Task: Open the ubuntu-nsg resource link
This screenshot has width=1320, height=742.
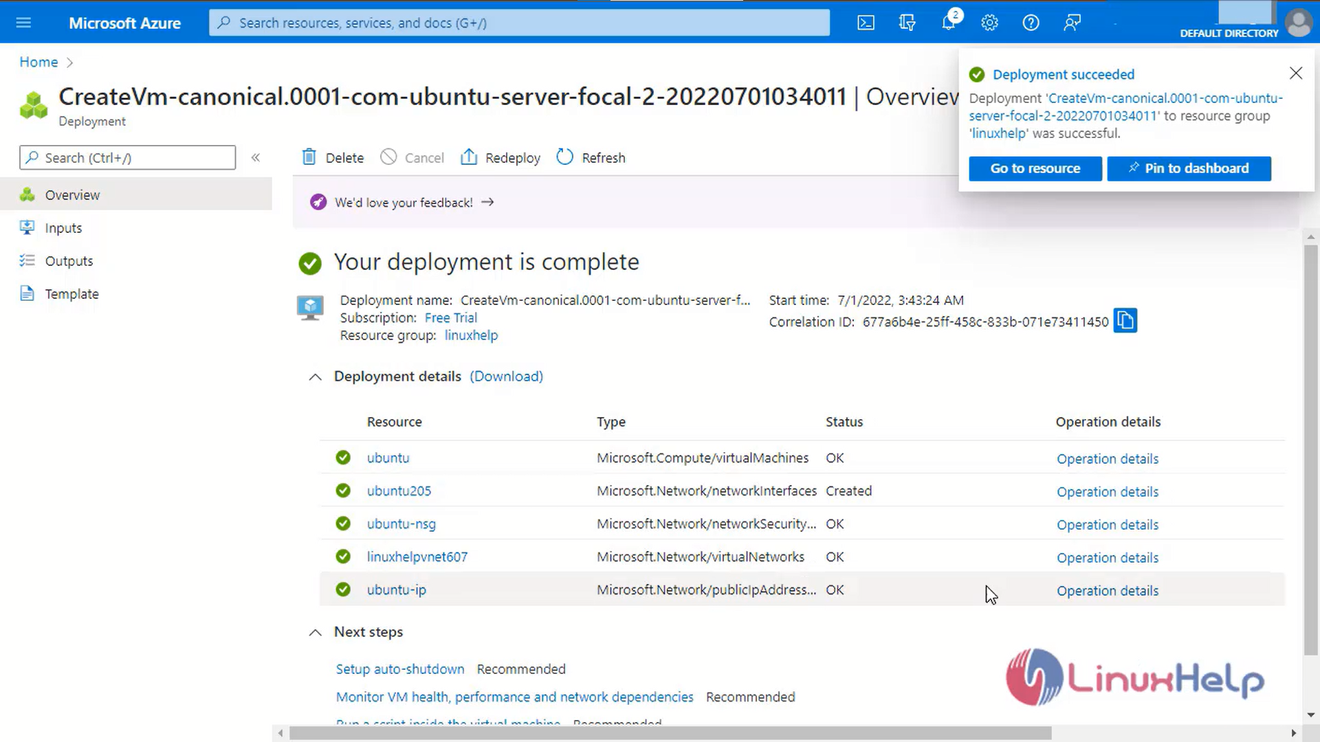Action: coord(401,524)
